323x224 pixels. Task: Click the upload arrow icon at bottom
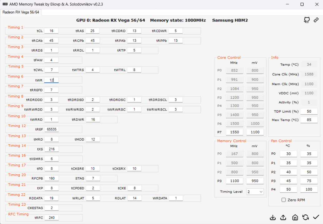pyautogui.click(x=283, y=217)
